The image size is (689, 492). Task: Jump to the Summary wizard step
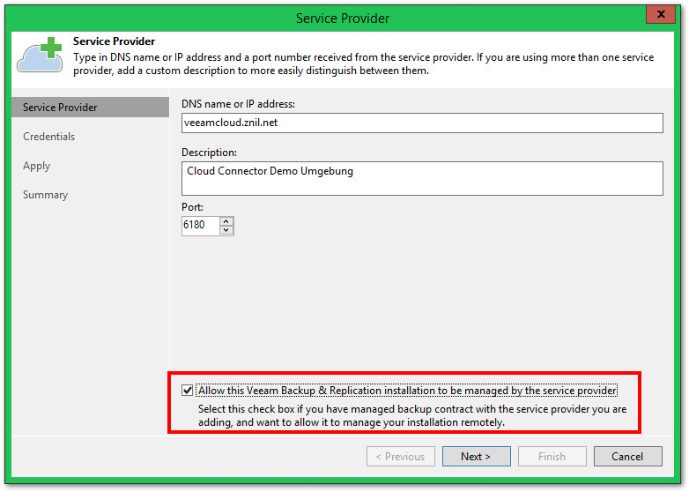46,195
